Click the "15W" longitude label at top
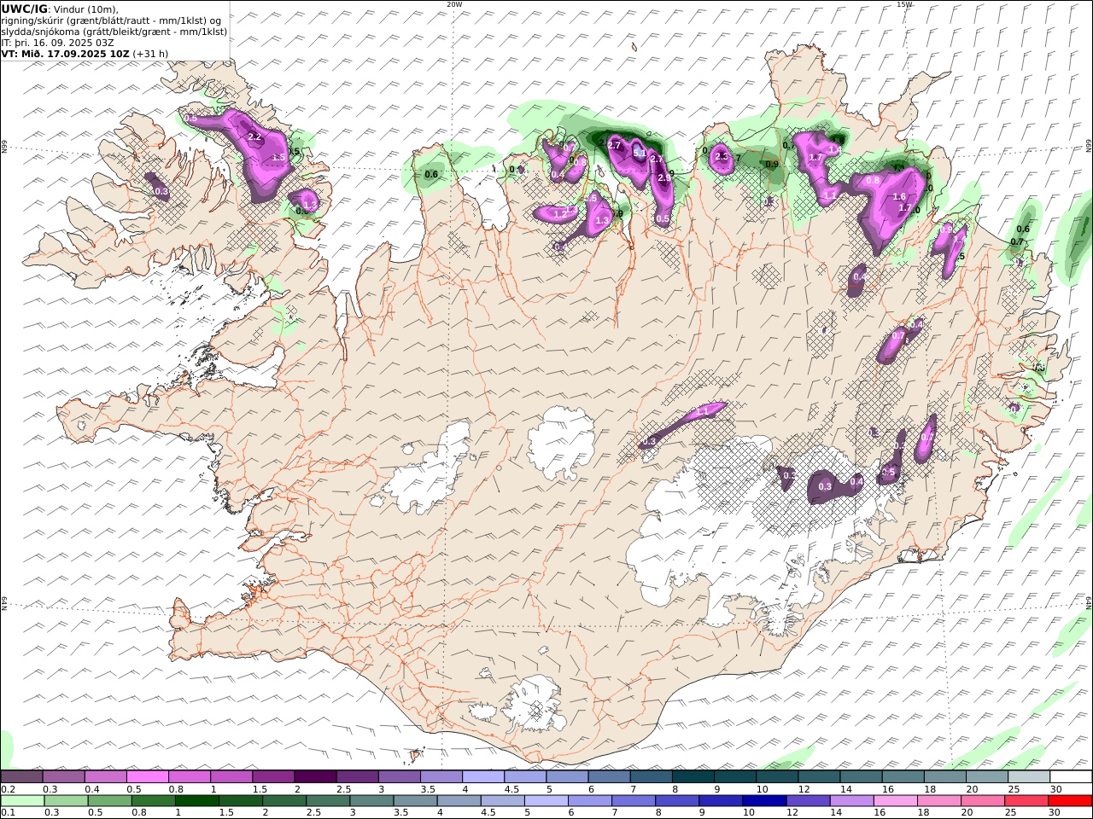 pos(904,4)
